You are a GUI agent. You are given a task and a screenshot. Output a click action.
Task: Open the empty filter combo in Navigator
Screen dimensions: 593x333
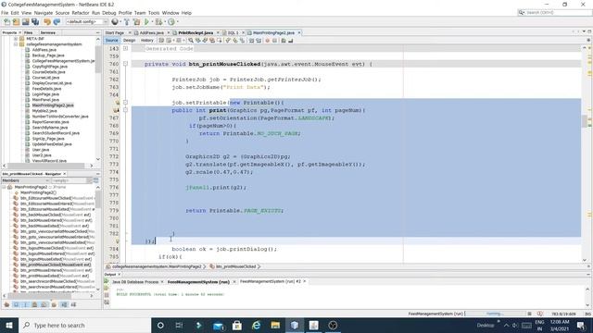[x=71, y=181]
